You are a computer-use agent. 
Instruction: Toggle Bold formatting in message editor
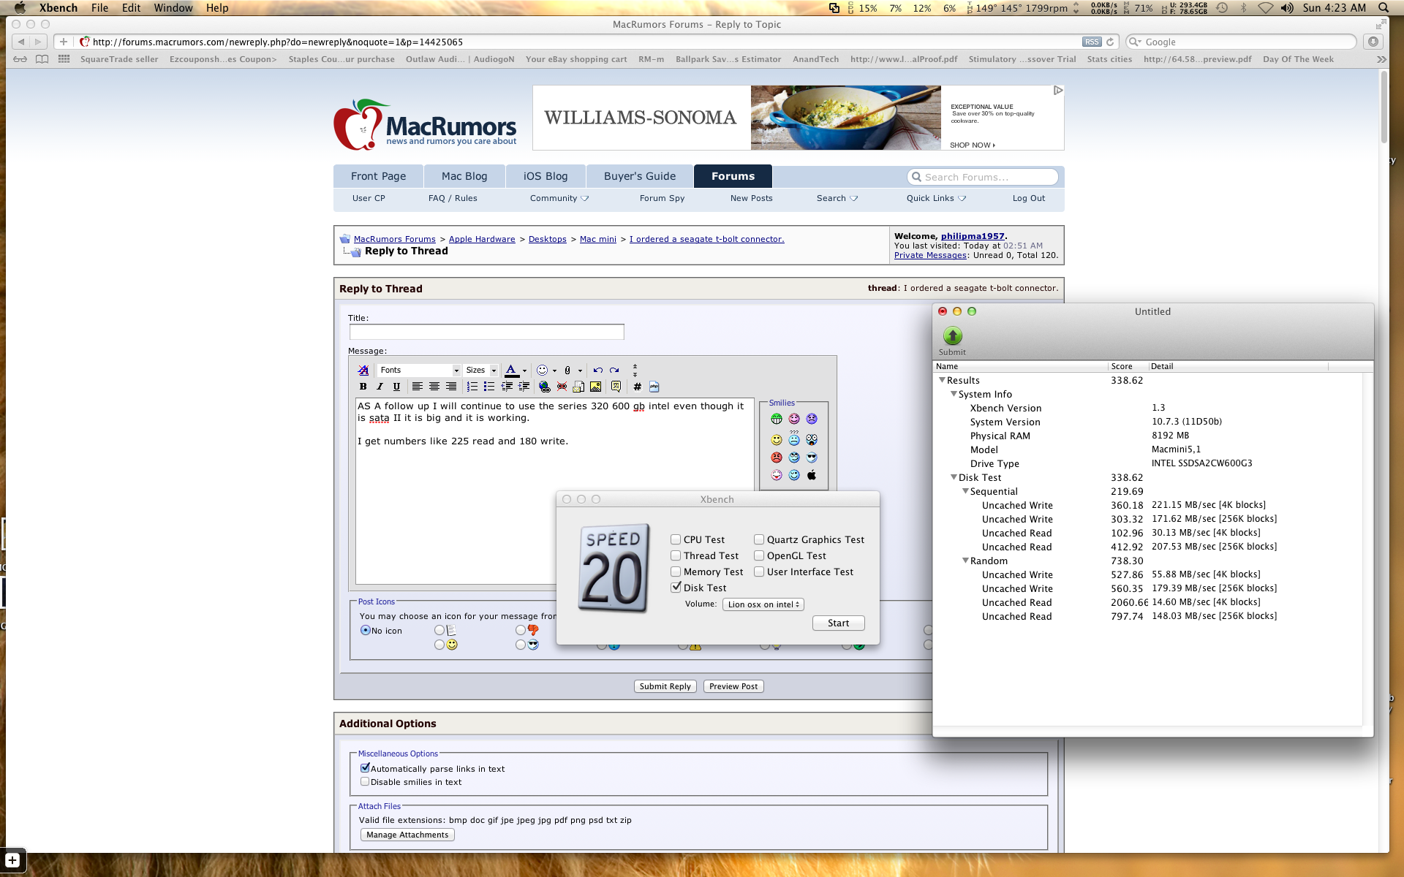(x=363, y=387)
